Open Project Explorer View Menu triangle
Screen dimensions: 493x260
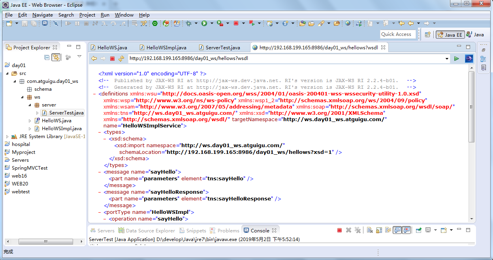(x=79, y=57)
